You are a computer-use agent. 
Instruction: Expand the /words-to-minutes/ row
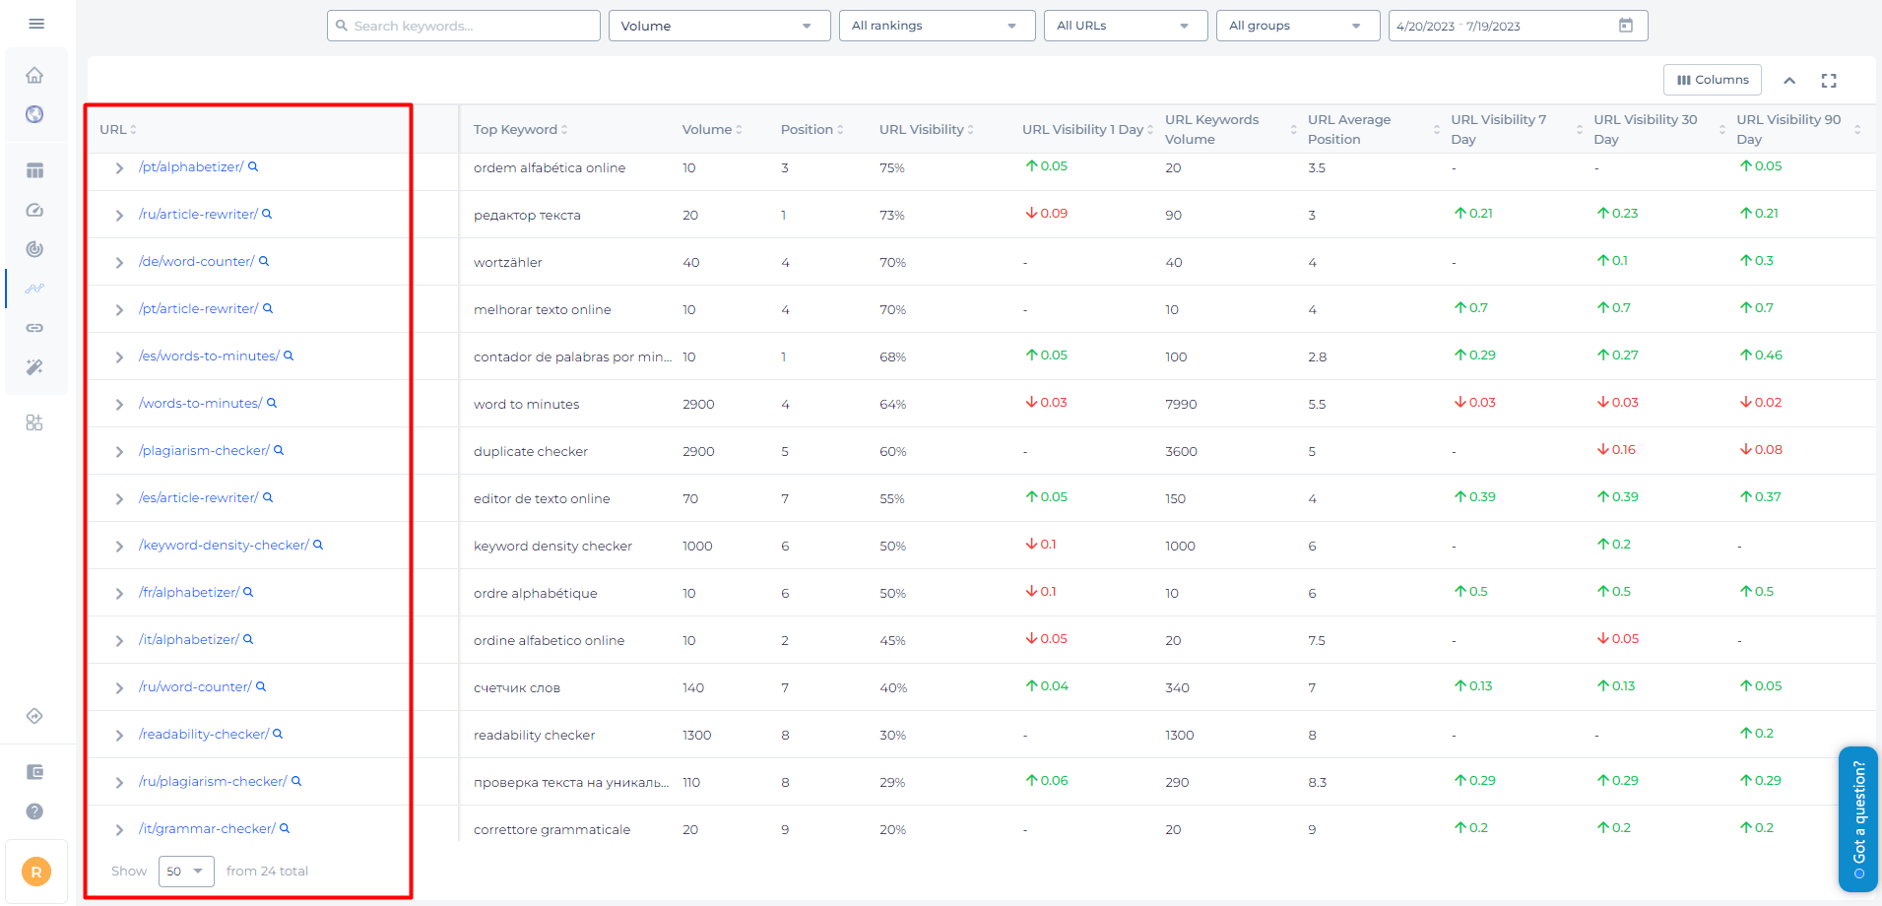[119, 405]
